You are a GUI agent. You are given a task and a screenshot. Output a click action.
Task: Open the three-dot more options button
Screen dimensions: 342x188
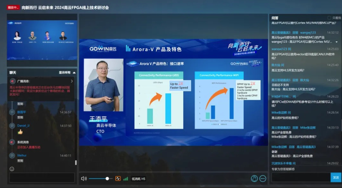[263, 179]
